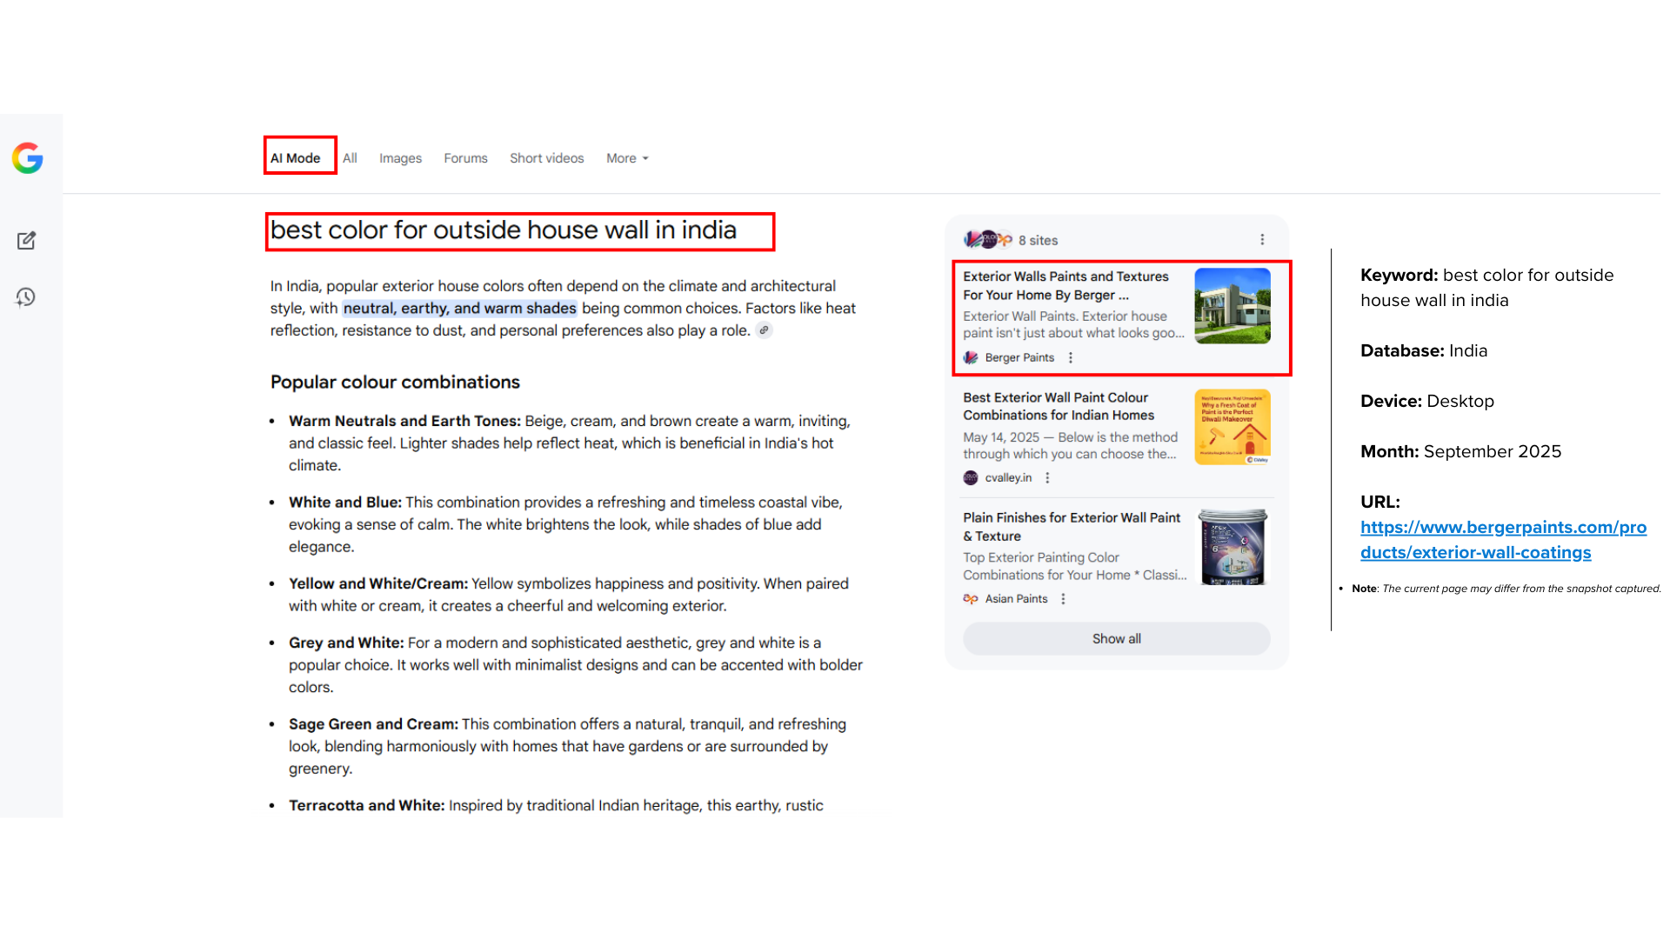Image resolution: width=1670 pixels, height=939 pixels.
Task: Select the Short videos tab
Action: 546,158
